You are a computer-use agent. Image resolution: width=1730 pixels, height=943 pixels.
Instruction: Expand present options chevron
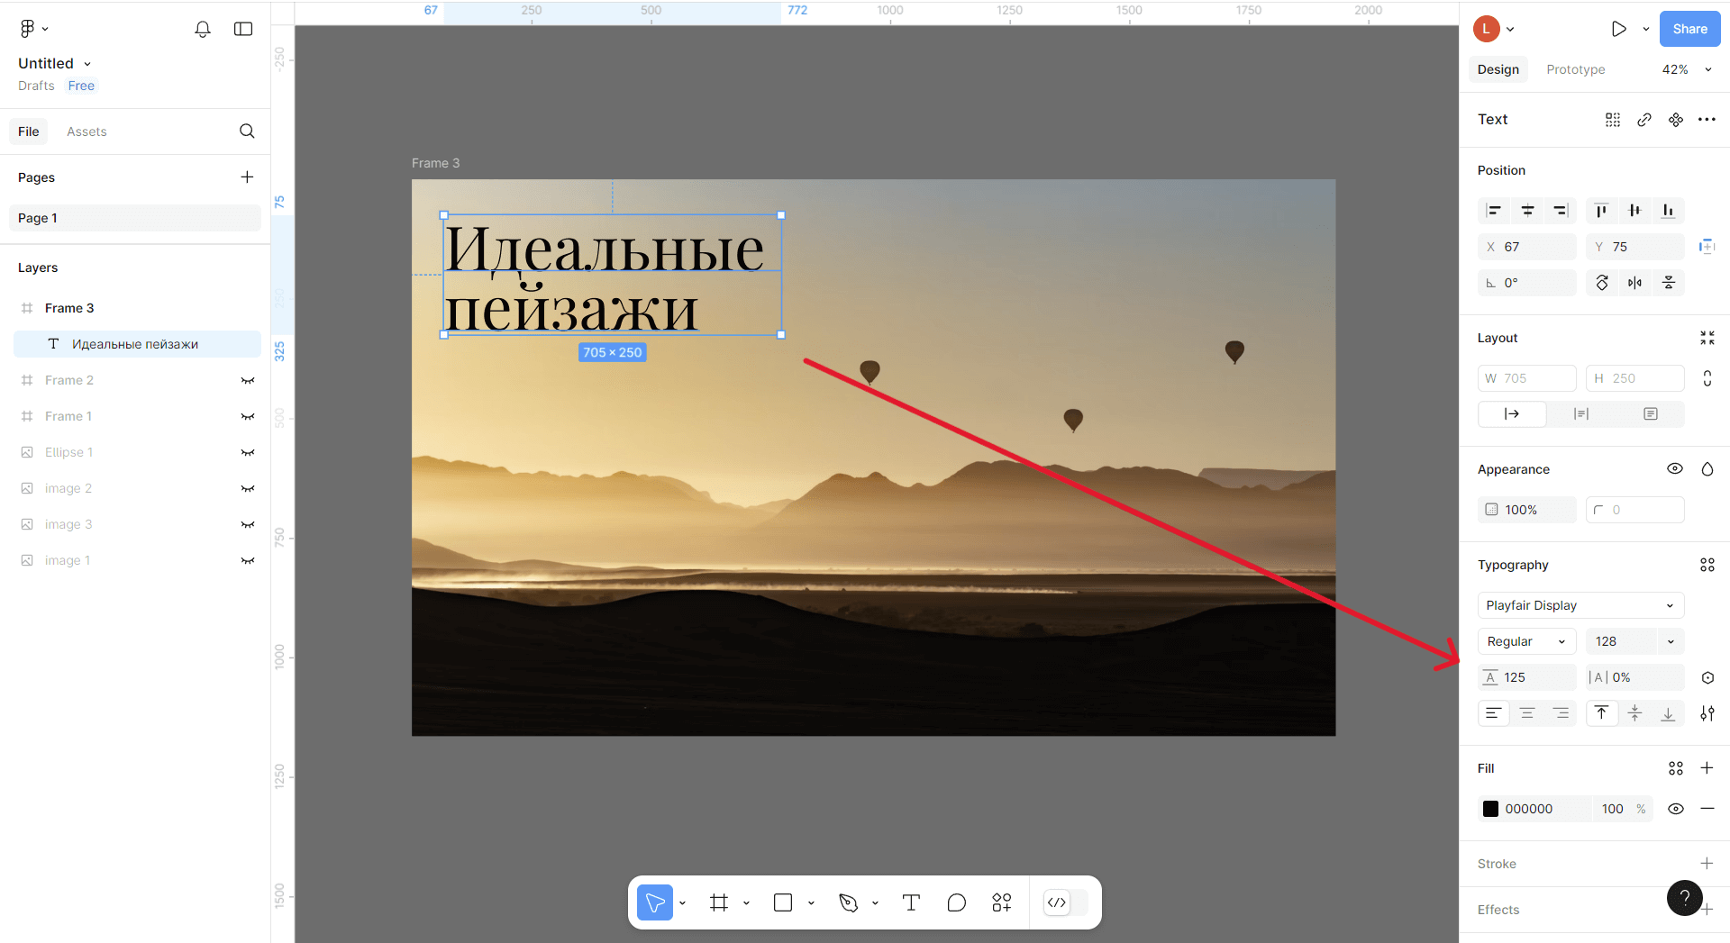point(1646,29)
